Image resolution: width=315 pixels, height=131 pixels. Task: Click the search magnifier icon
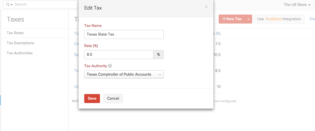pos(8,4)
